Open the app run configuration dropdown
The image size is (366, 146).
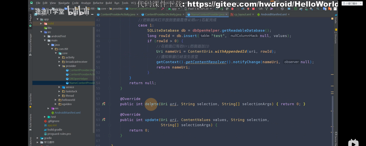click(x=174, y=9)
